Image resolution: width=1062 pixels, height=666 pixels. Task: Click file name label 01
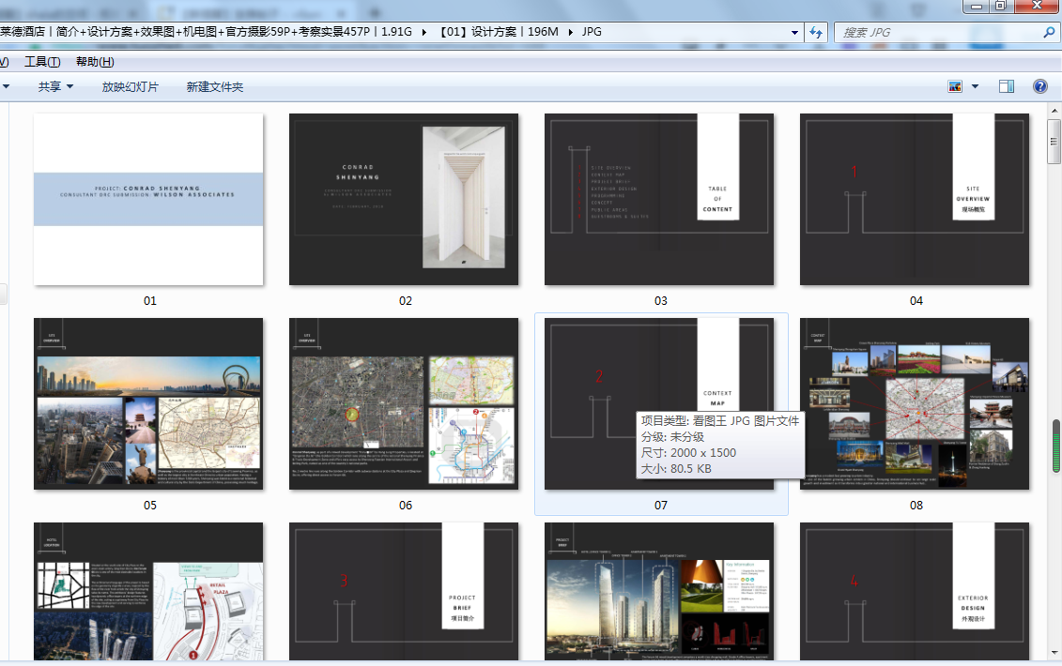coord(149,300)
